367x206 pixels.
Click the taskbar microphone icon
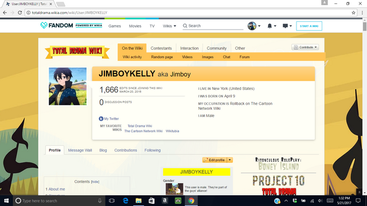(x=100, y=201)
